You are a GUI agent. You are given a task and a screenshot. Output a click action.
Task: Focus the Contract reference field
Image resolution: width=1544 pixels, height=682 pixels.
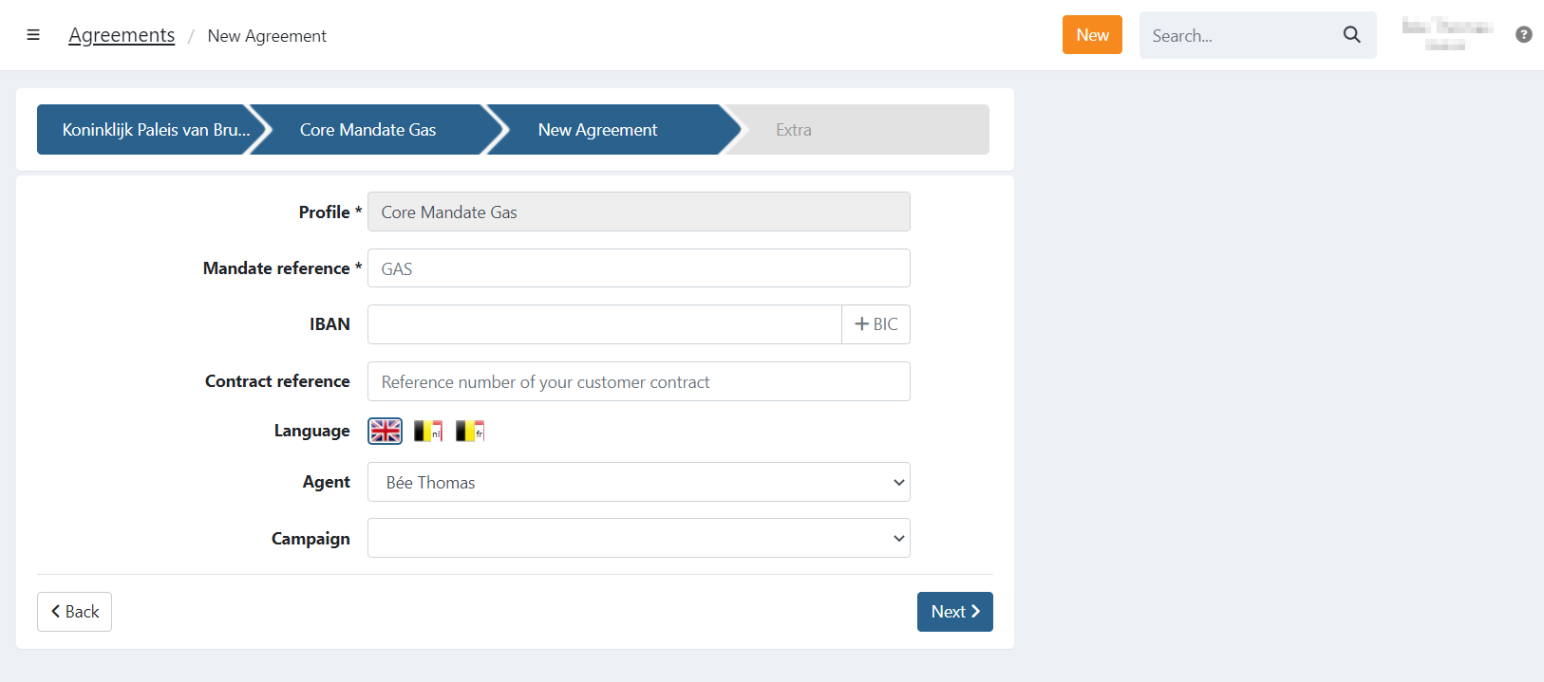tap(638, 381)
